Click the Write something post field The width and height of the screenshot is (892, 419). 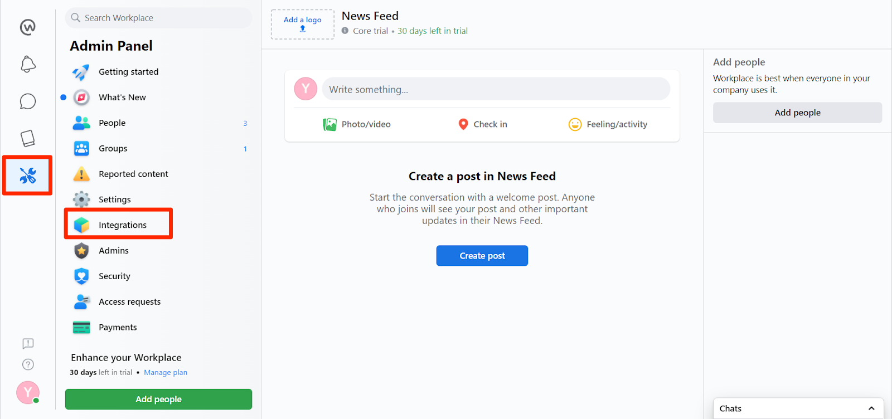click(x=496, y=89)
